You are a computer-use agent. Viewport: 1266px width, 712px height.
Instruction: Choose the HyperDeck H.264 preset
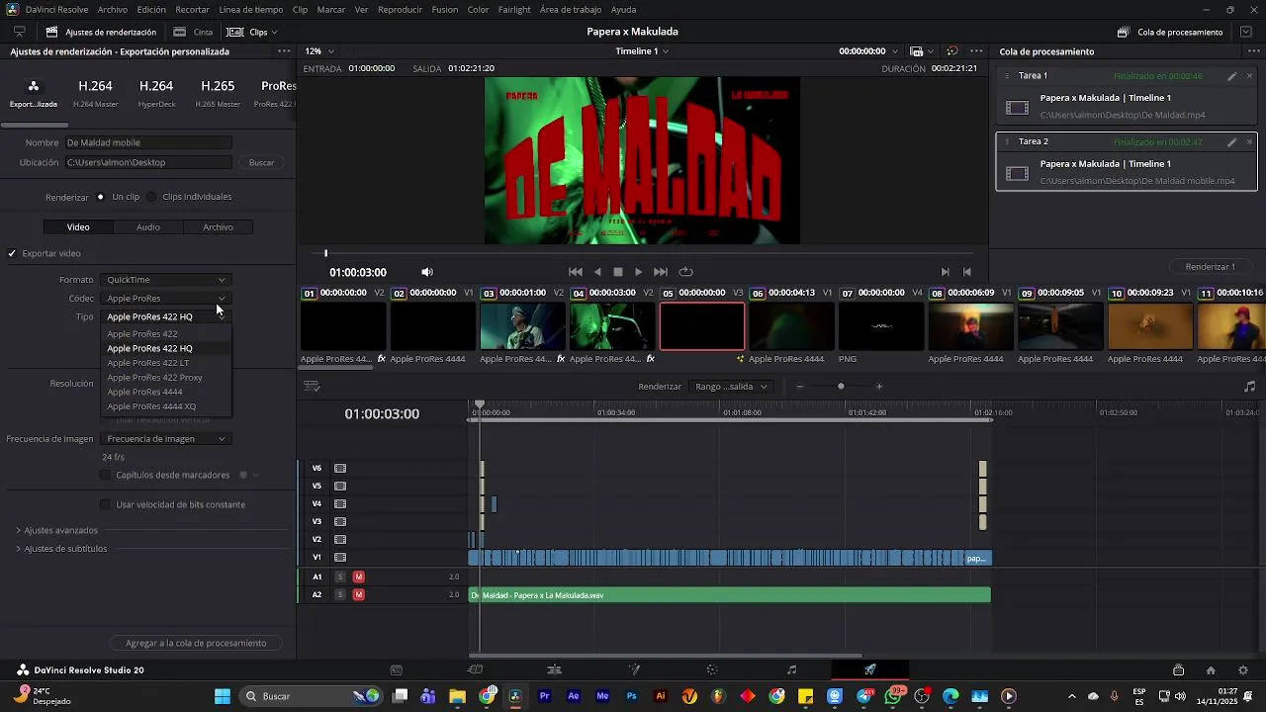156,92
